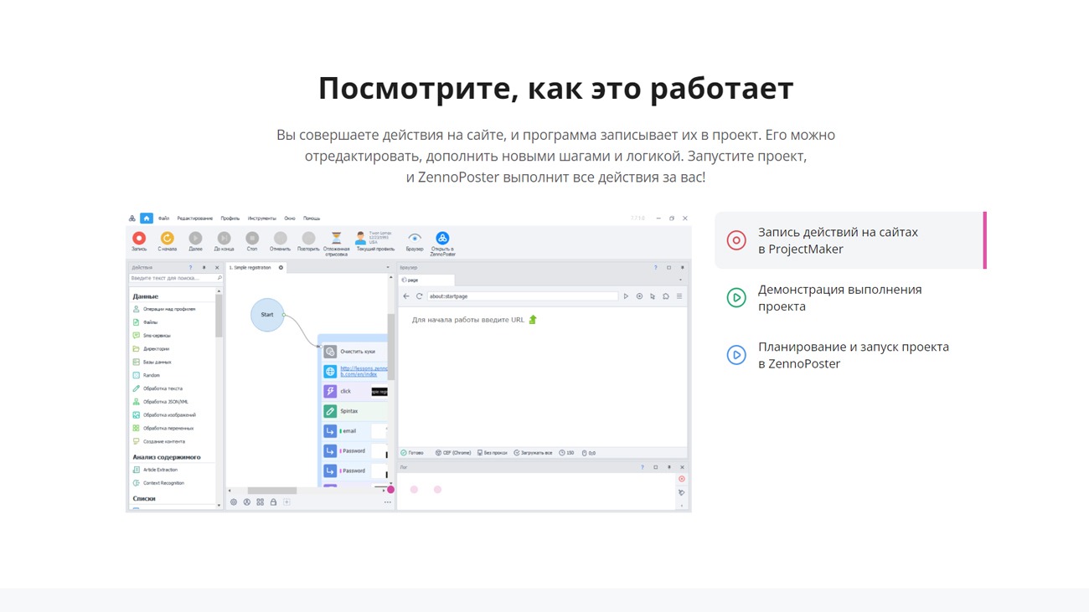Select Планирование и запуск проекта option
The image size is (1089, 612).
click(x=853, y=355)
